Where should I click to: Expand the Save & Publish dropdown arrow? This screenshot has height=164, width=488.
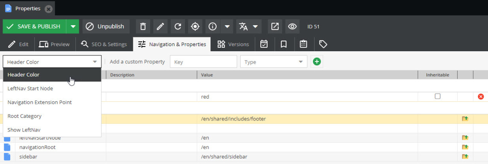tap(73, 26)
